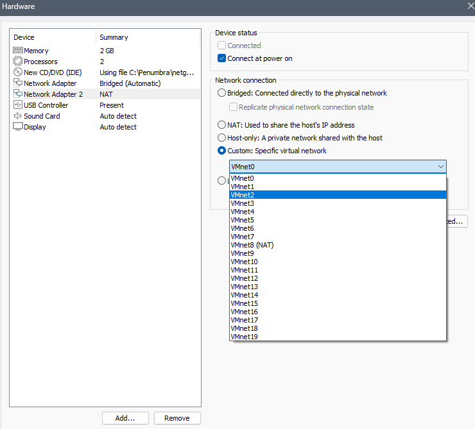The height and width of the screenshot is (429, 475).
Task: Click the Add... button
Action: 125,418
